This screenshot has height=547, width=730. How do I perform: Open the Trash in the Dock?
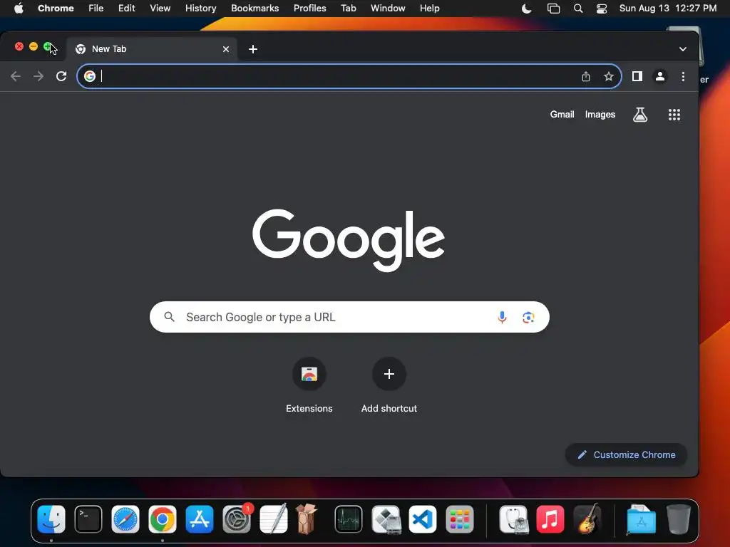coord(678,519)
